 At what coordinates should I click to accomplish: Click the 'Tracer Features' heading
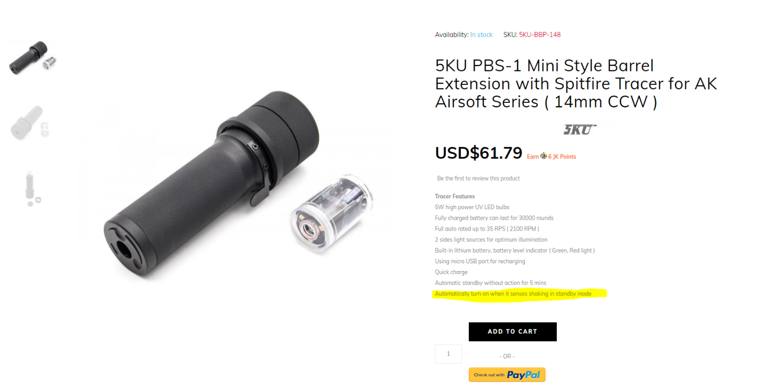click(455, 196)
